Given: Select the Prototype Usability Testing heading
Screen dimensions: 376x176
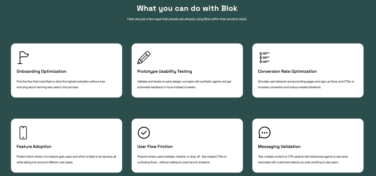Looking at the screenshot, I should 165,71.
